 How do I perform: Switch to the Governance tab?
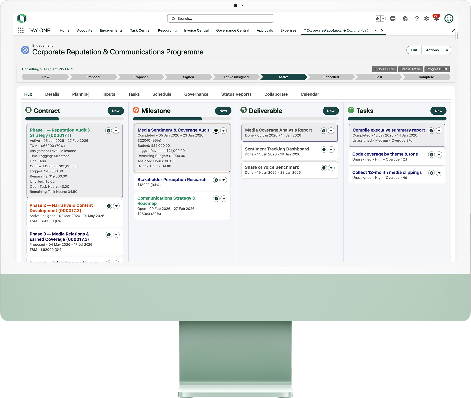196,94
